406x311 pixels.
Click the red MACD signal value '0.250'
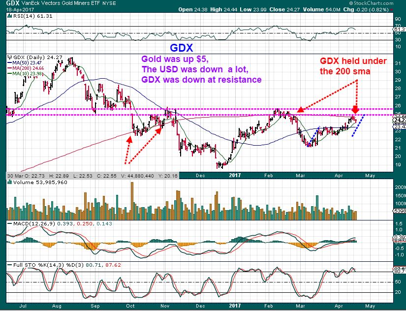coord(85,223)
